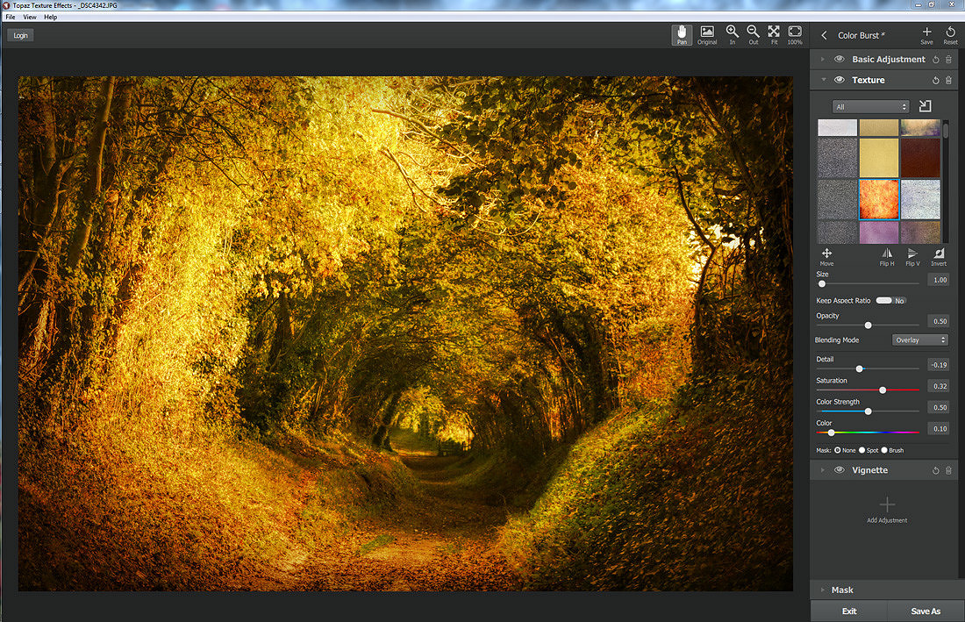The height and width of the screenshot is (622, 965).
Task: Toggle Vignette visibility eye
Action: coord(839,470)
